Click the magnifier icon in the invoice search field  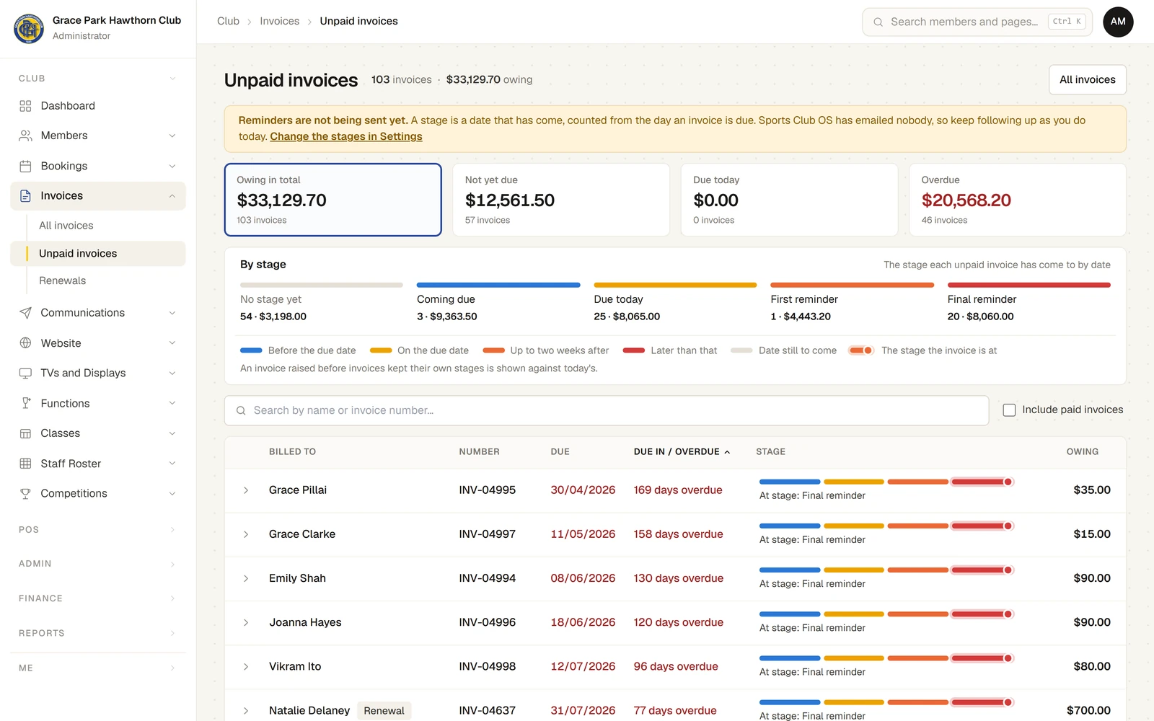(x=241, y=410)
